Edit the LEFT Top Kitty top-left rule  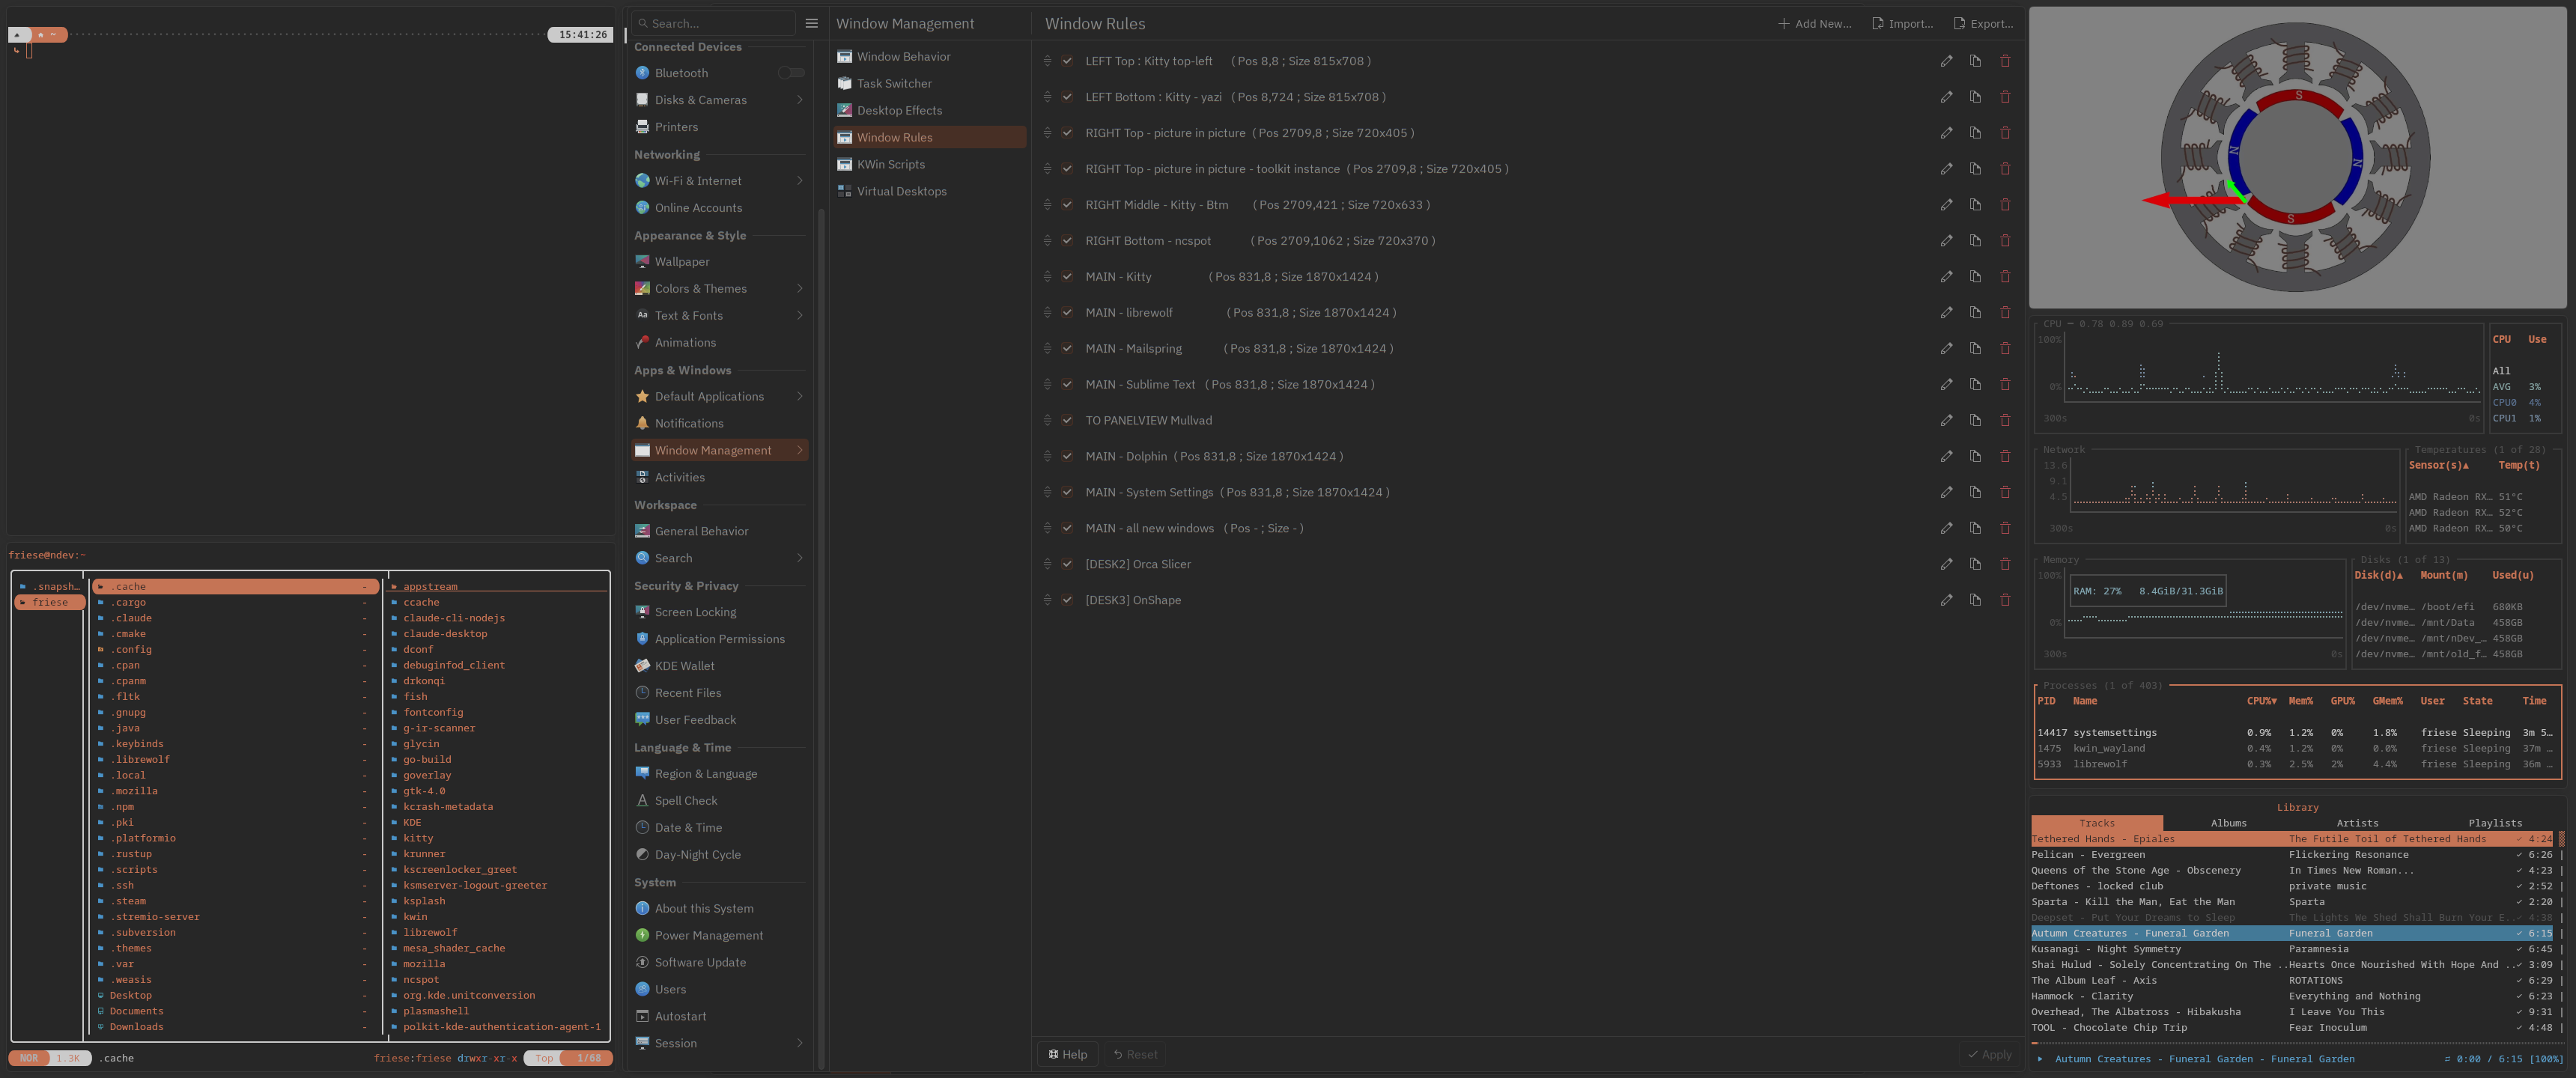(x=1946, y=61)
